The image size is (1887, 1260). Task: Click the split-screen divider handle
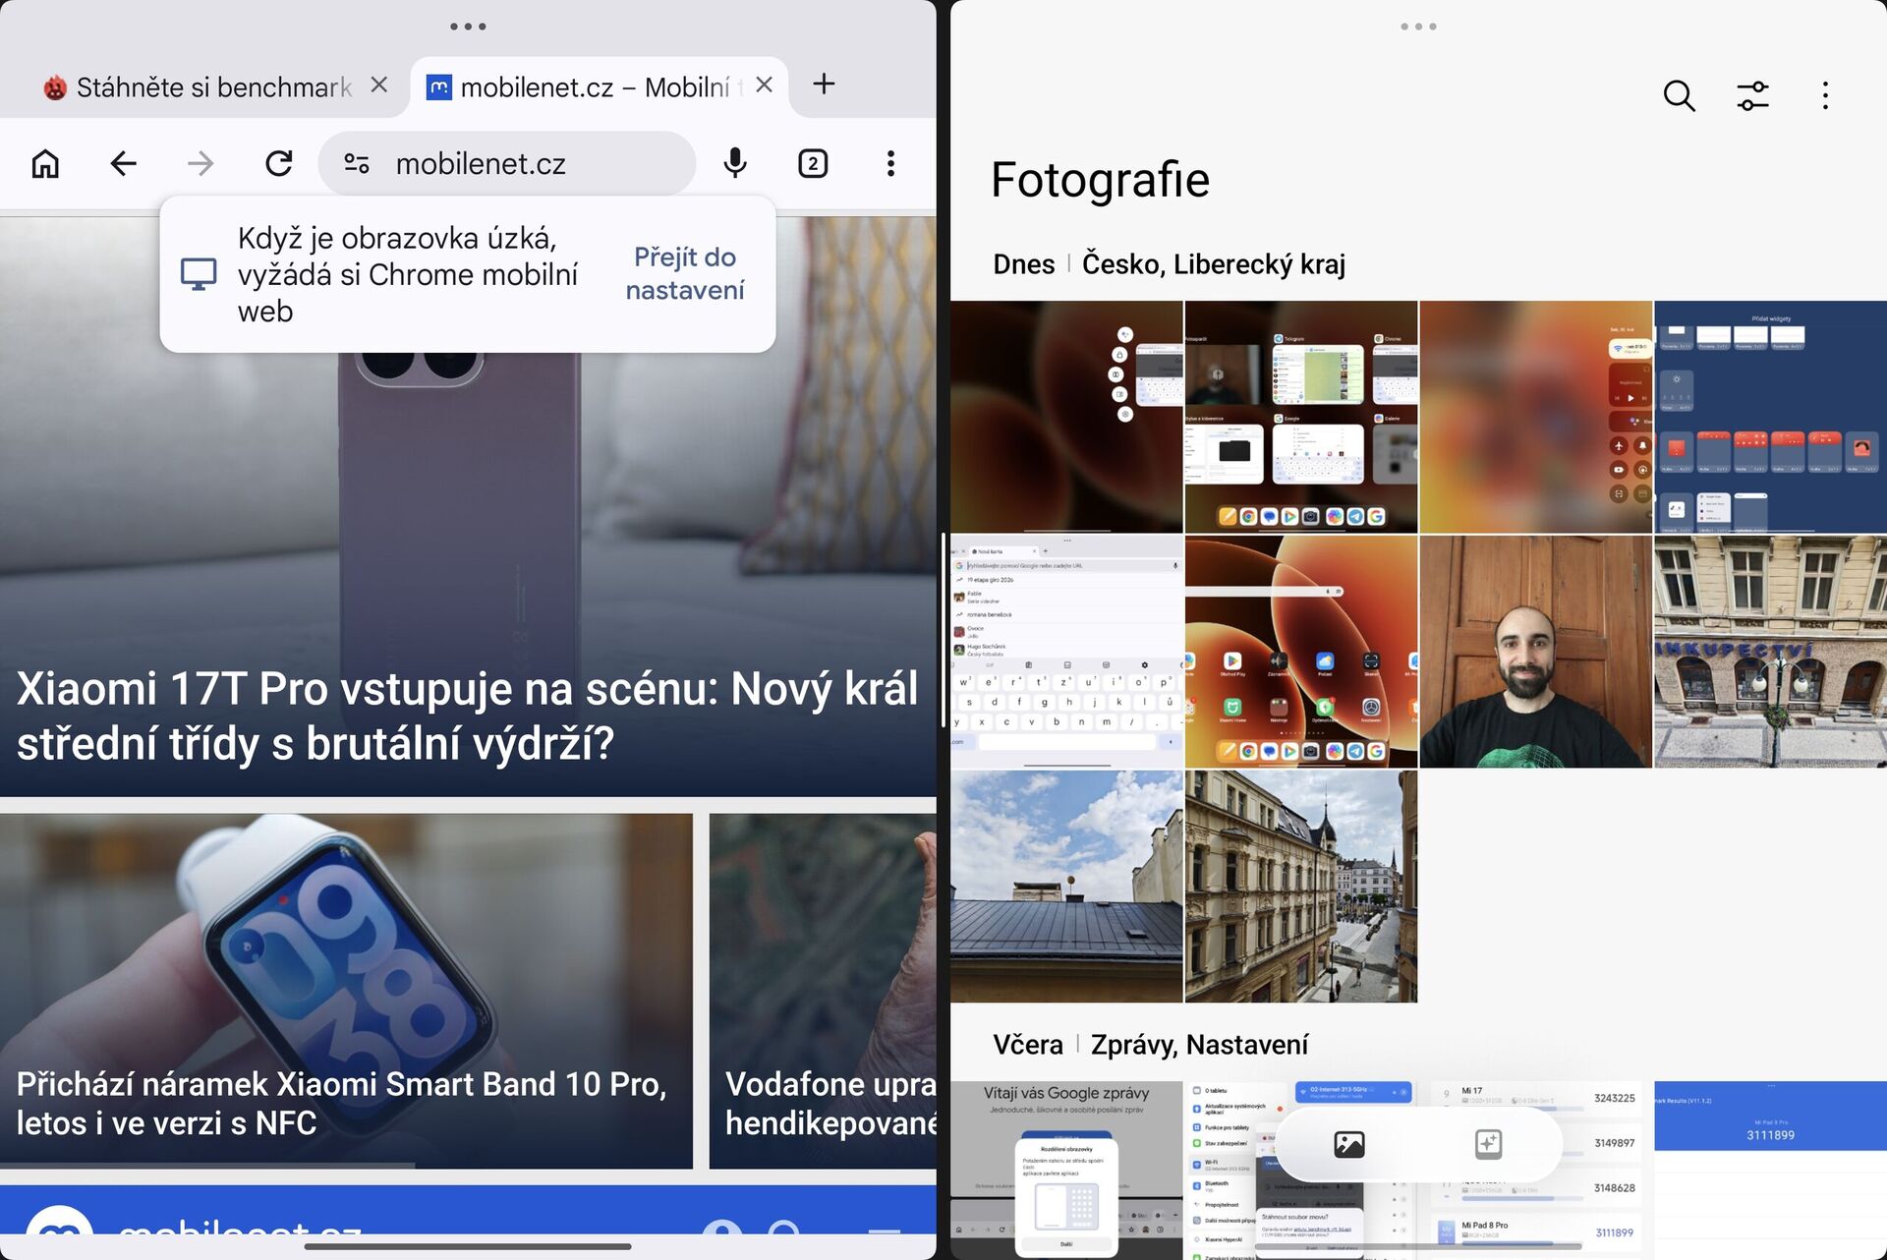pos(943,630)
